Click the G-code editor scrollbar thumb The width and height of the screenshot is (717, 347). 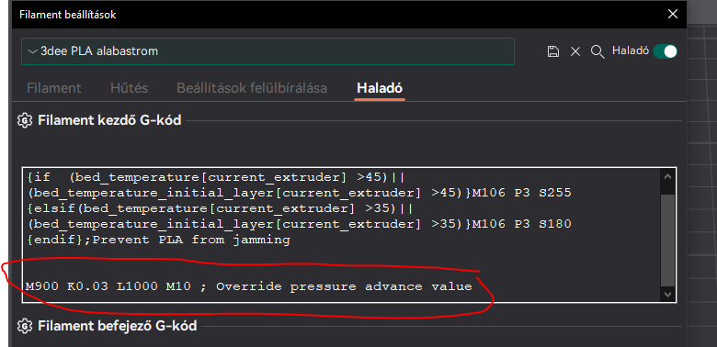coord(668,241)
